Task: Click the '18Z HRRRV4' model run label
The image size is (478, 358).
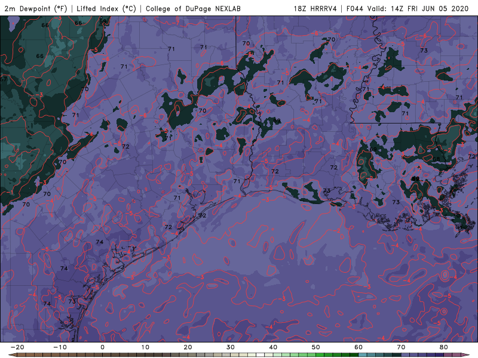Action: tap(315, 8)
